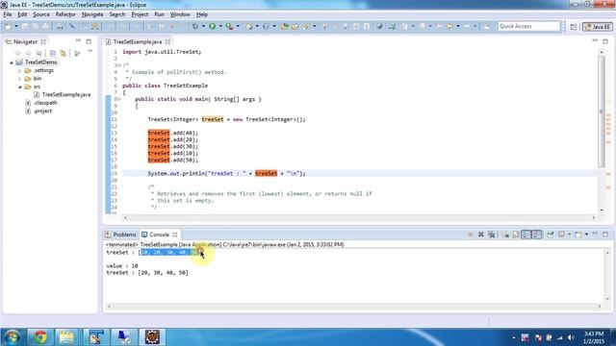The width and height of the screenshot is (616, 346).
Task: Click Remove Launch icon in Console toolbar
Action: [481, 235]
